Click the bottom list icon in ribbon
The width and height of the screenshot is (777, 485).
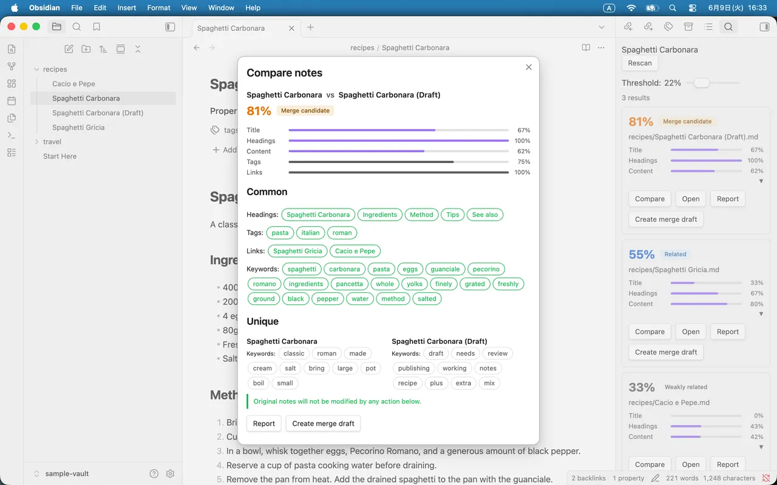pyautogui.click(x=12, y=153)
